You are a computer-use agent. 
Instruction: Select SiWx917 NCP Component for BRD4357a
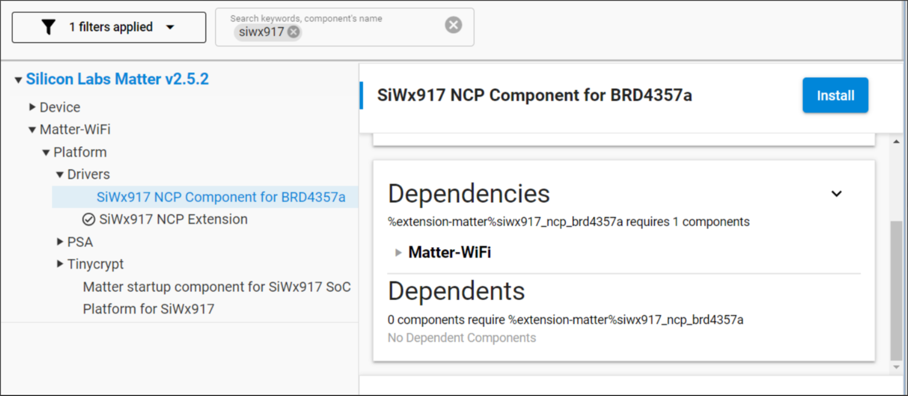(x=220, y=197)
